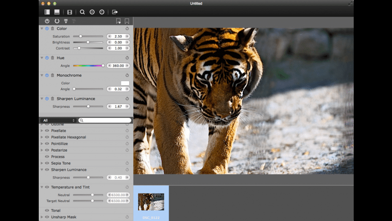Select Pixellate Hexagonal in the filter list

coord(68,137)
